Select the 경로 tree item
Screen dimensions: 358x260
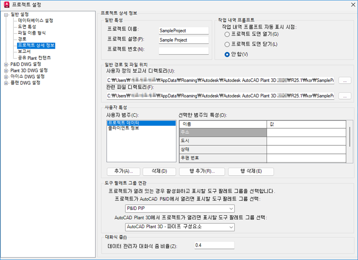point(22,39)
